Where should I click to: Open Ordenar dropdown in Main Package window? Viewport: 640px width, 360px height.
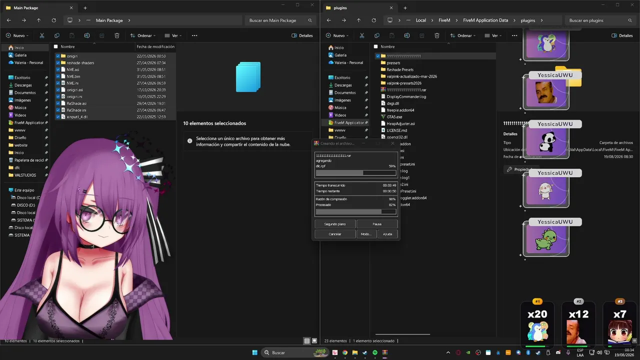[142, 35]
